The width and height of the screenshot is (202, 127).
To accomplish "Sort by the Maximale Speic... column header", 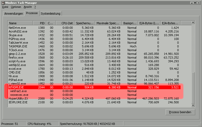I will coord(108,23).
